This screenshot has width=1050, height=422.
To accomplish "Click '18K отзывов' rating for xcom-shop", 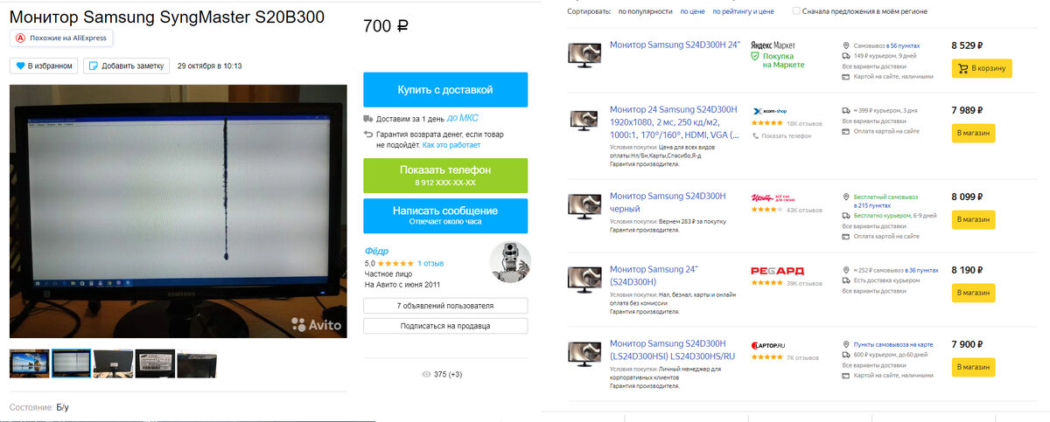I will 804,123.
